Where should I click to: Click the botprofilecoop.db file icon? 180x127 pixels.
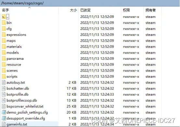(4, 100)
